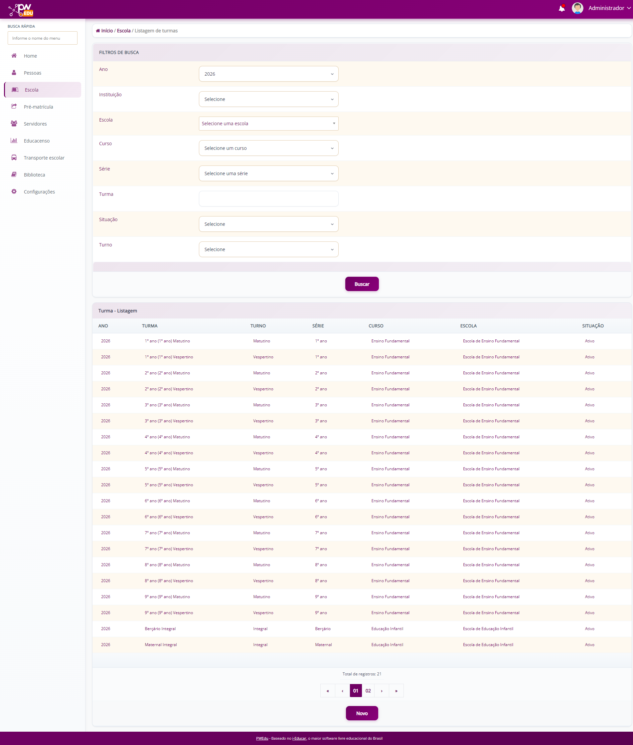Viewport: 633px width, 745px height.
Task: Open the Ano dropdown showing 2026
Action: [268, 74]
